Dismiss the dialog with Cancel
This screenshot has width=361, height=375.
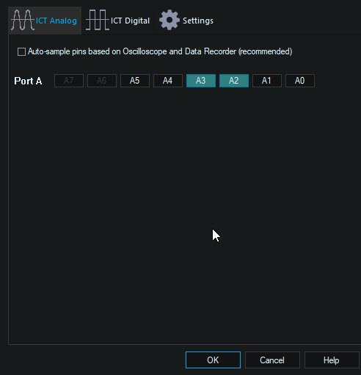272,360
